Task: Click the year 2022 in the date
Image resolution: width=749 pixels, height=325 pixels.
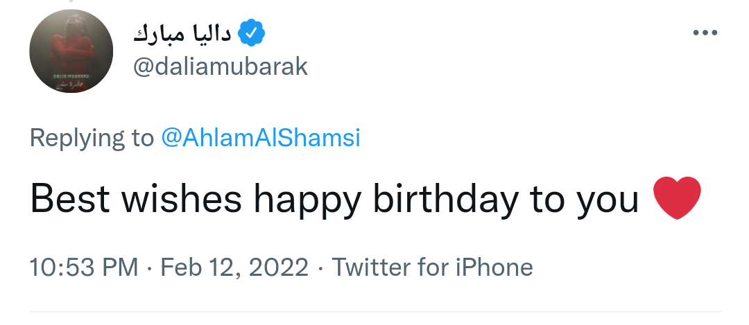Action: click(x=279, y=267)
